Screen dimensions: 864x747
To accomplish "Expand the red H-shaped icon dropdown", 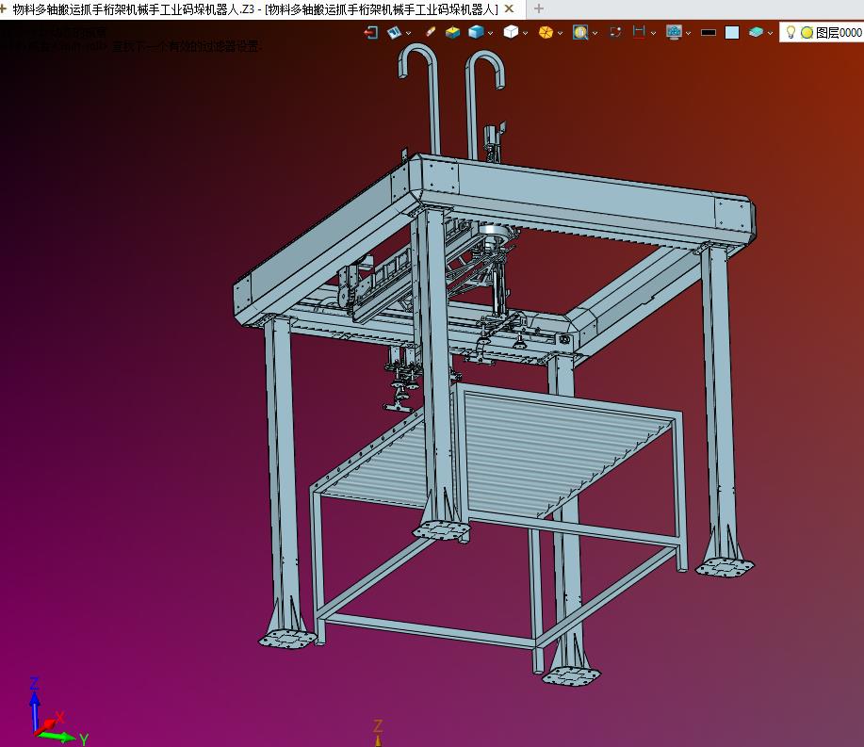I will (x=654, y=33).
